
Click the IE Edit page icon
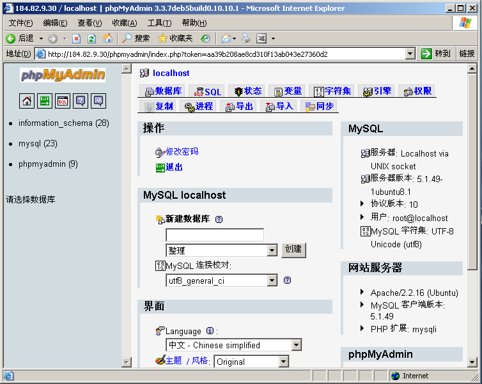pos(261,38)
